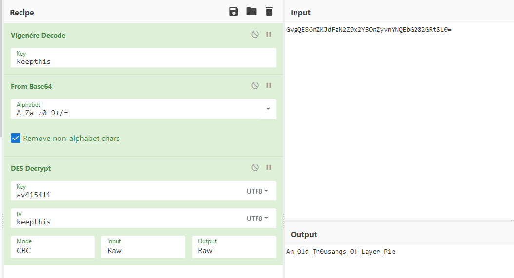Load a recipe via folder icon
Screen dimensions: 514x278
(251, 12)
